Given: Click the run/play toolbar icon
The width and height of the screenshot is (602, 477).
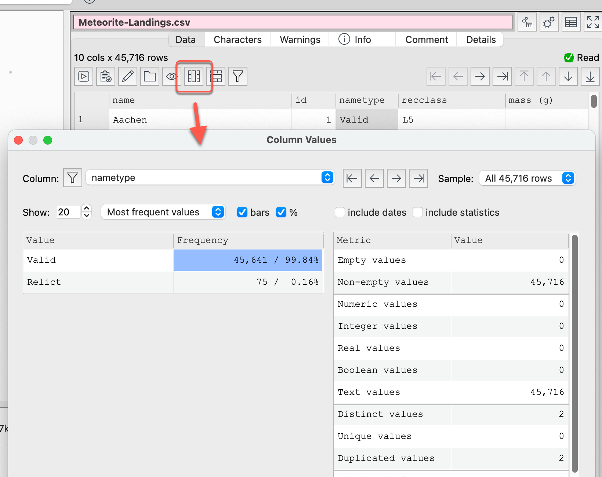Looking at the screenshot, I should tap(84, 76).
